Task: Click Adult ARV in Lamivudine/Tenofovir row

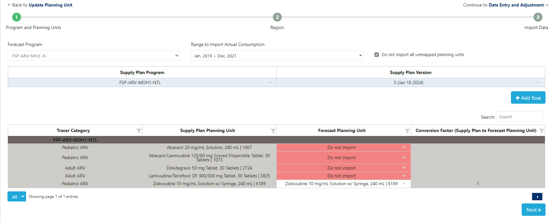Action: point(75,176)
